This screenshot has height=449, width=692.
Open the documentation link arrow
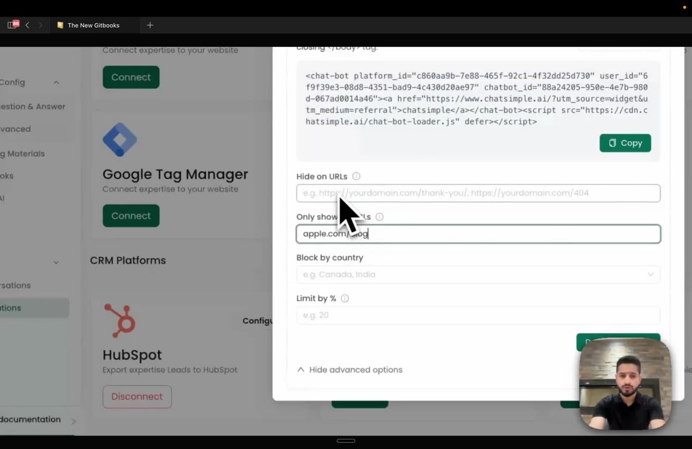point(74,422)
